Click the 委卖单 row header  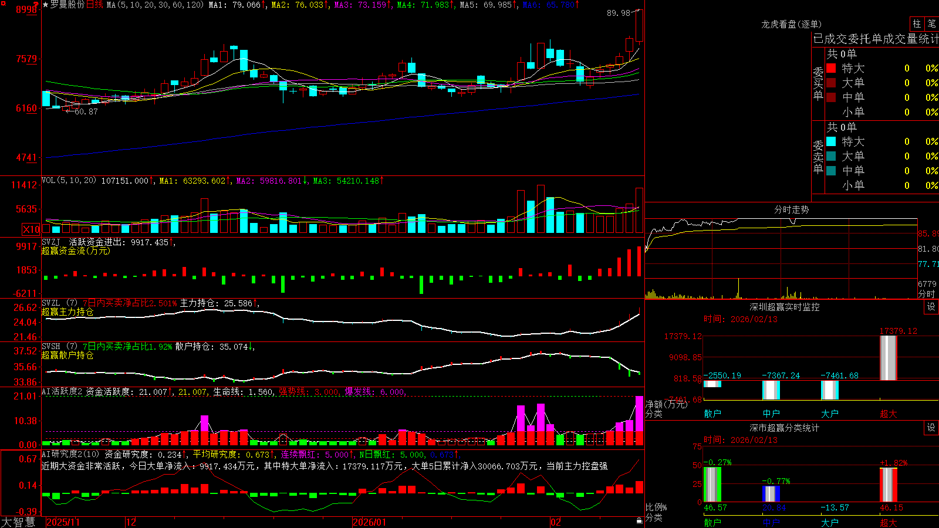[818, 157]
